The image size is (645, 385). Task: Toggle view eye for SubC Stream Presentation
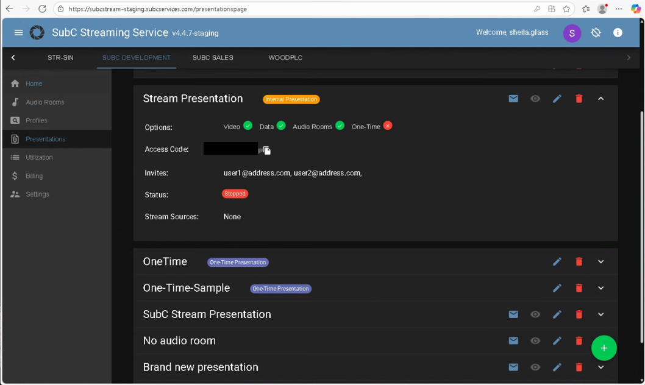coord(535,314)
